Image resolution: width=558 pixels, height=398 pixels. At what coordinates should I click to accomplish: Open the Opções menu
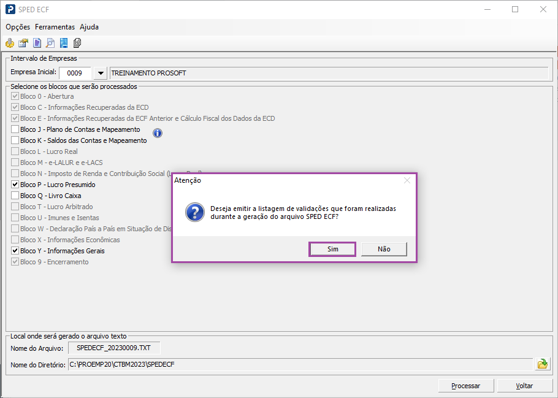tap(18, 27)
